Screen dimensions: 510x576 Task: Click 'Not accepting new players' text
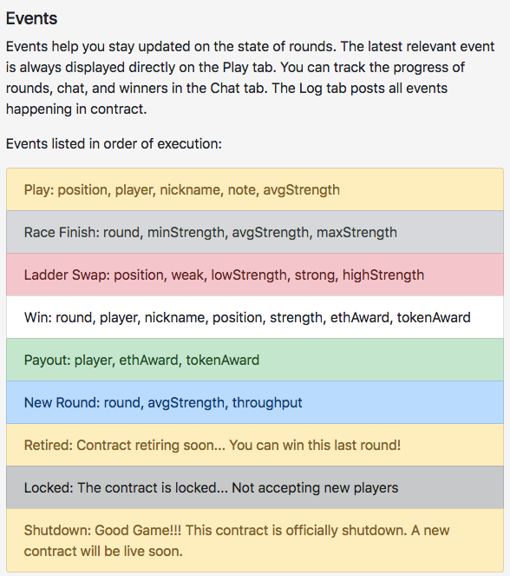315,488
